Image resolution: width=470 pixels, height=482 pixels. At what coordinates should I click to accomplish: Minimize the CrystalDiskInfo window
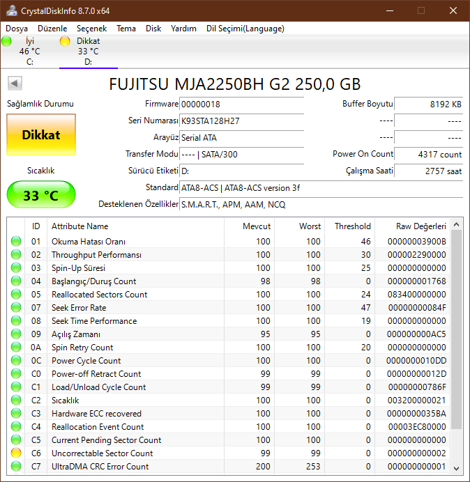(x=390, y=10)
